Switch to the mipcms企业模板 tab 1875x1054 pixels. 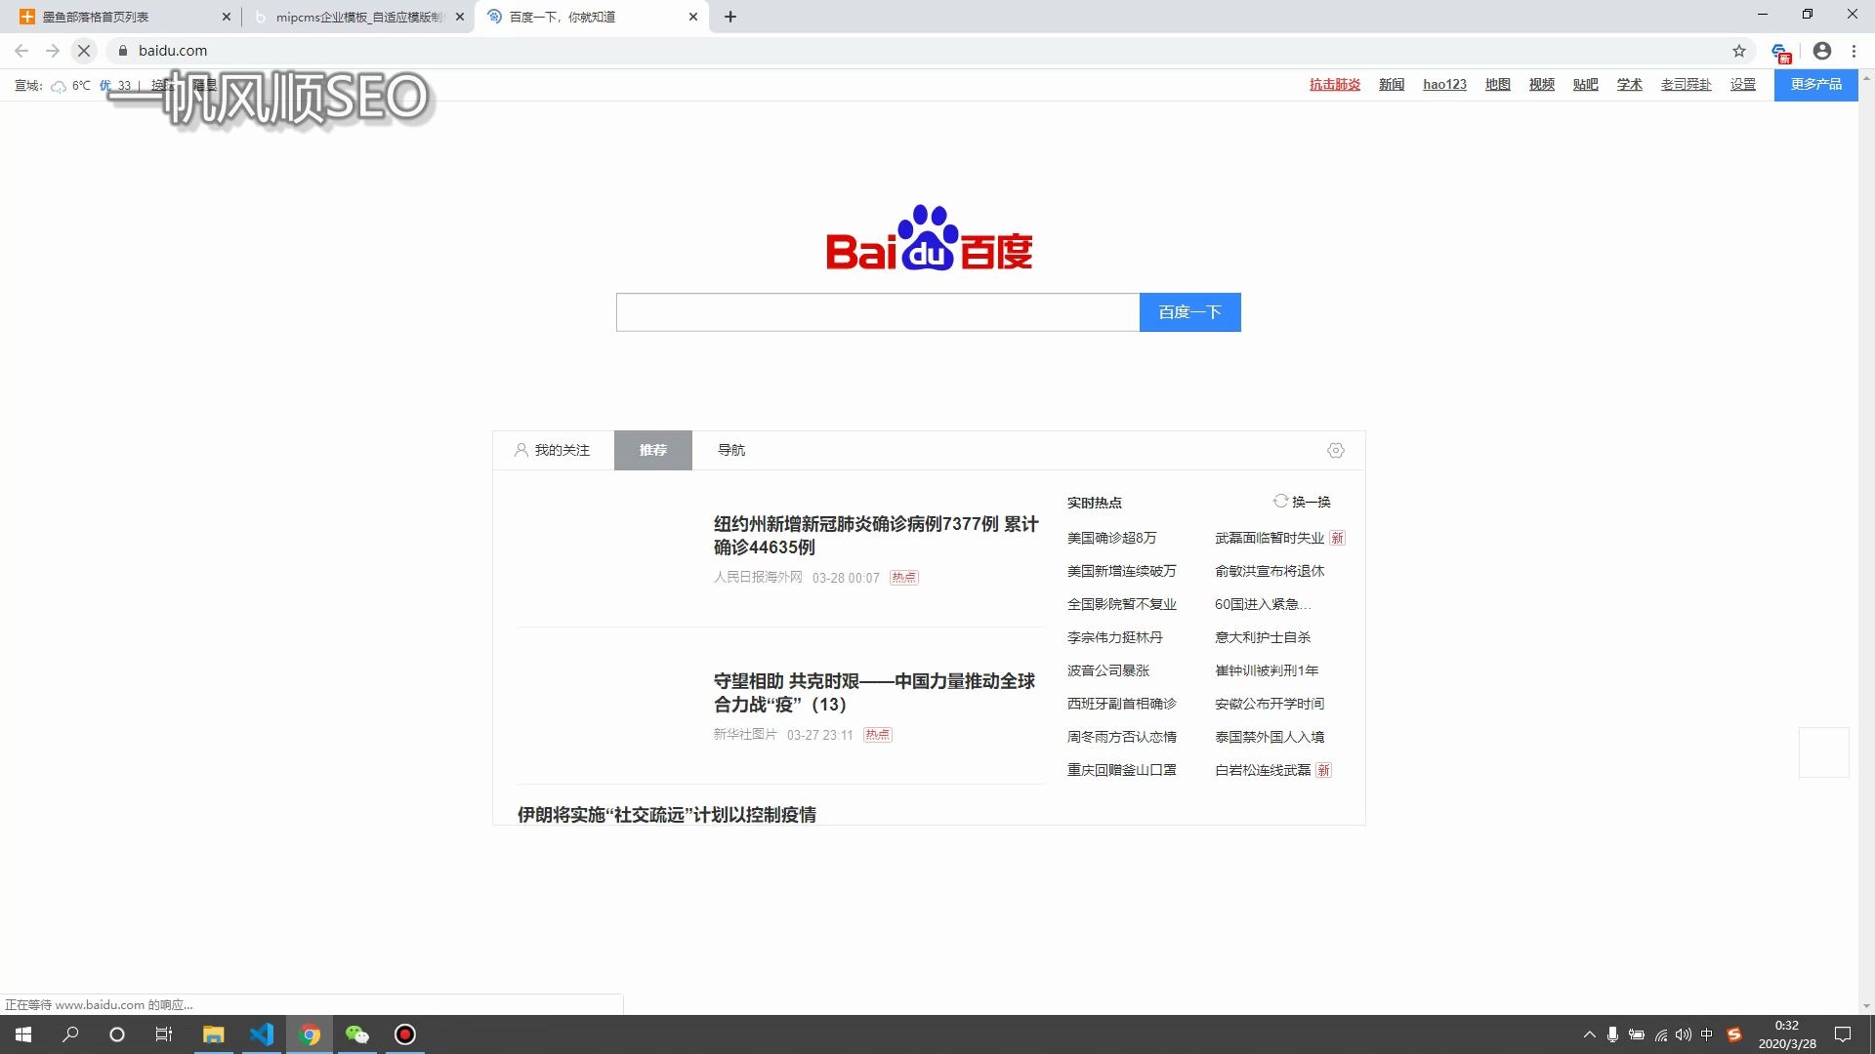click(x=356, y=17)
